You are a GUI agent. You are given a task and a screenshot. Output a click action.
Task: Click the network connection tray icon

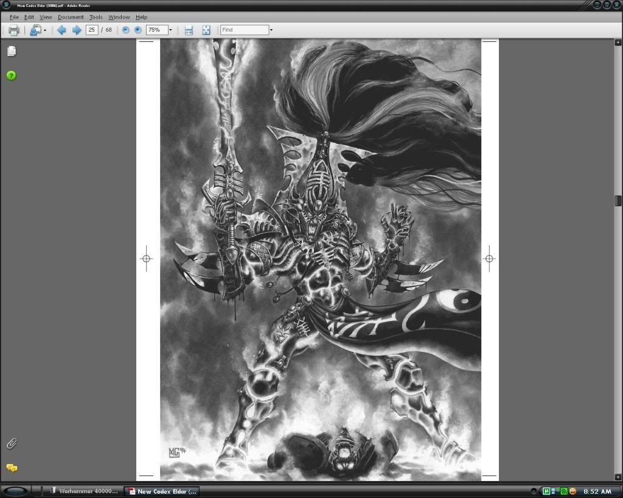555,491
